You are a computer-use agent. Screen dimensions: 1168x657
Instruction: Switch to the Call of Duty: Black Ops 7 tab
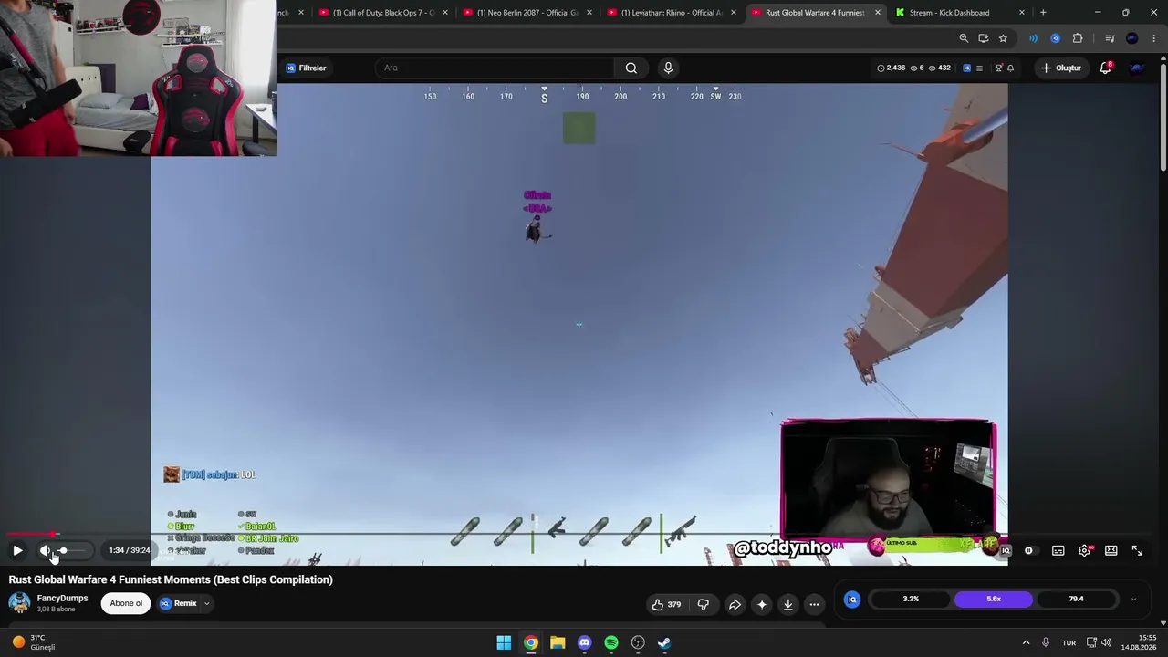tap(383, 13)
